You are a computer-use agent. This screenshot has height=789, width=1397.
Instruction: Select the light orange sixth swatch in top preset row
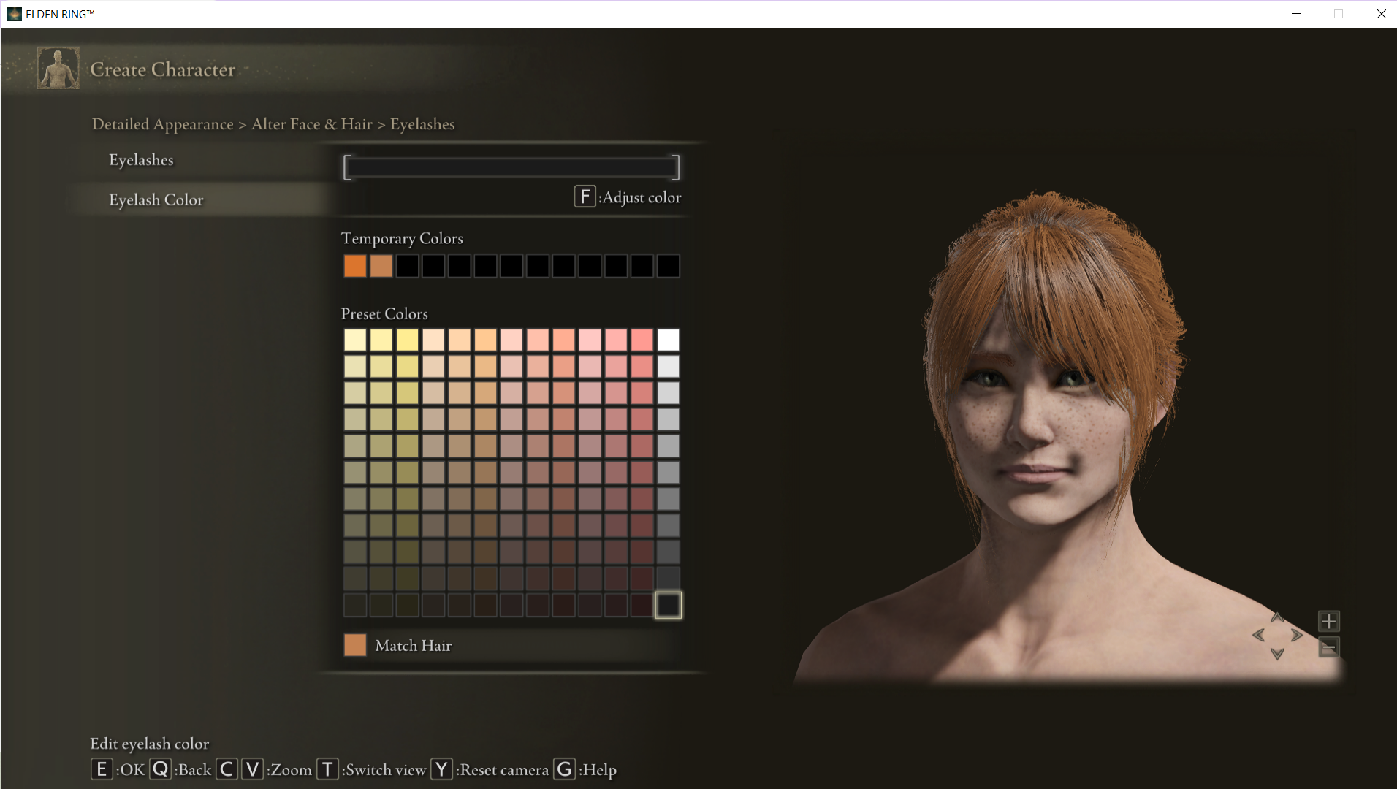pos(485,340)
